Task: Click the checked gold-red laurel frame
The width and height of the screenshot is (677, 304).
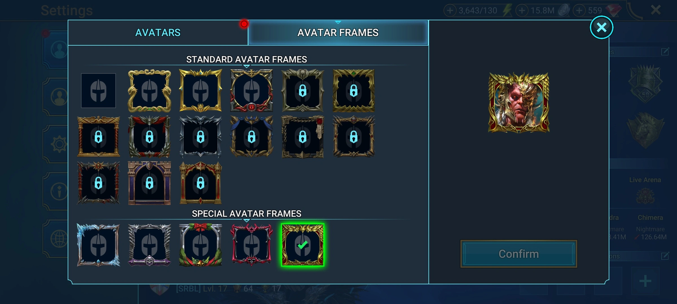Action: click(x=303, y=245)
